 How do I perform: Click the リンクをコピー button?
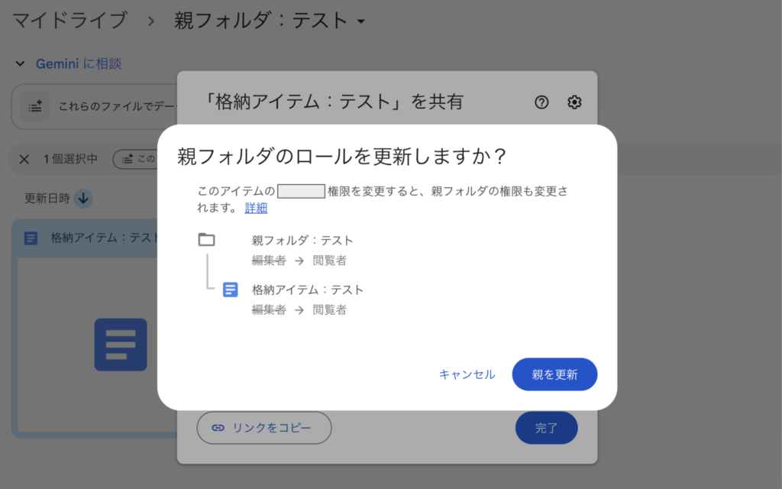[x=264, y=428]
